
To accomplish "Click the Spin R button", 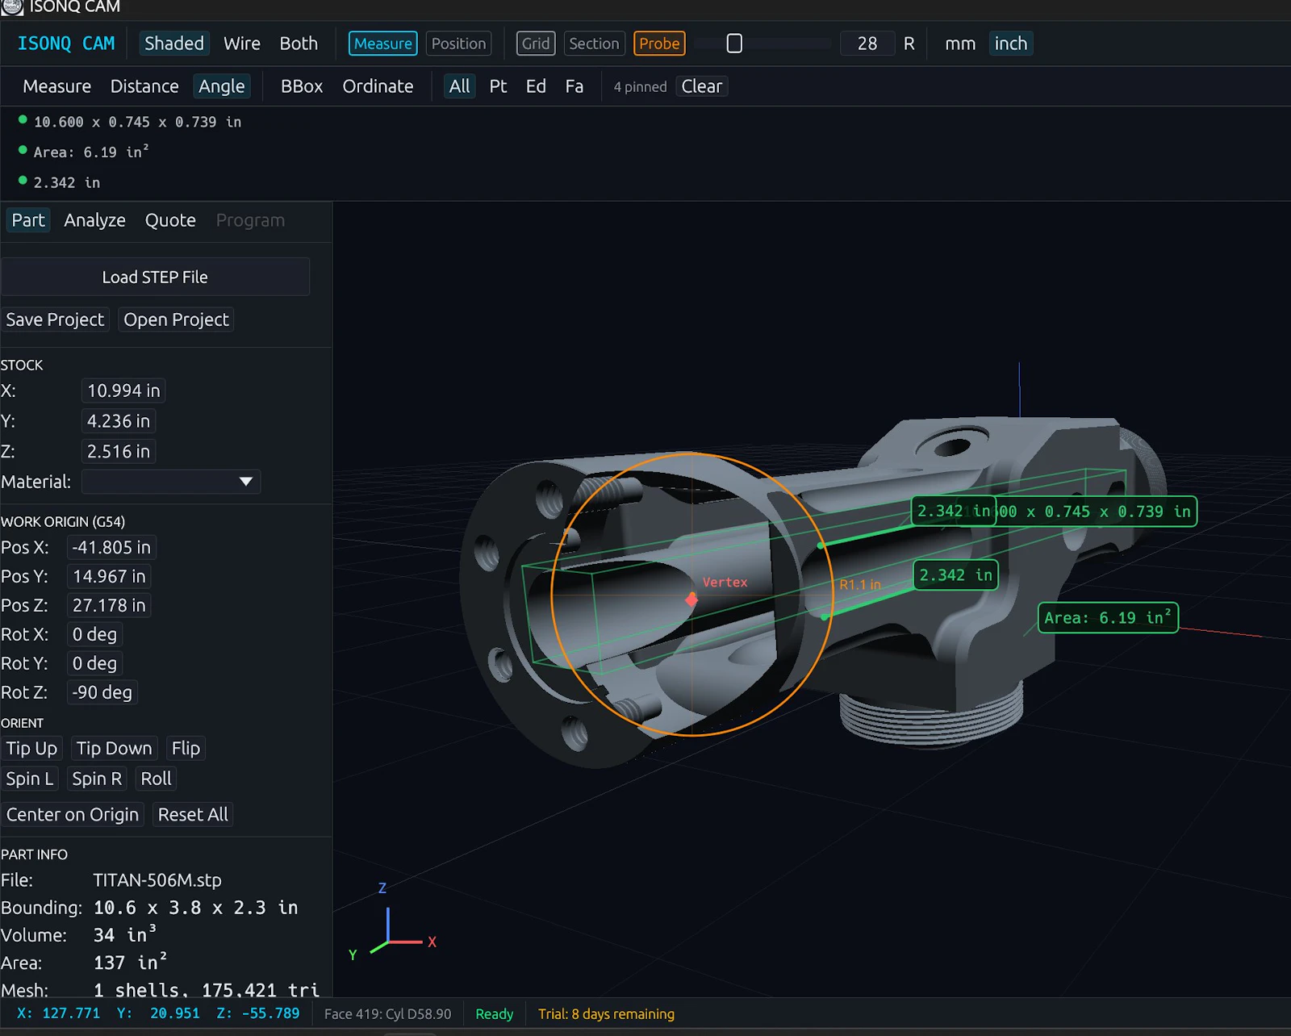I will (97, 779).
